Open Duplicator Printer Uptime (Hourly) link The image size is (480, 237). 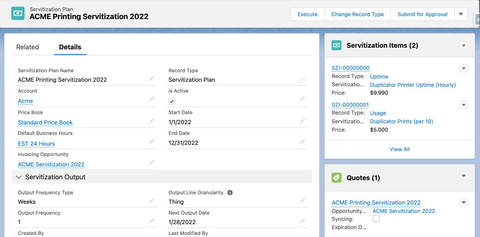pyautogui.click(x=413, y=85)
